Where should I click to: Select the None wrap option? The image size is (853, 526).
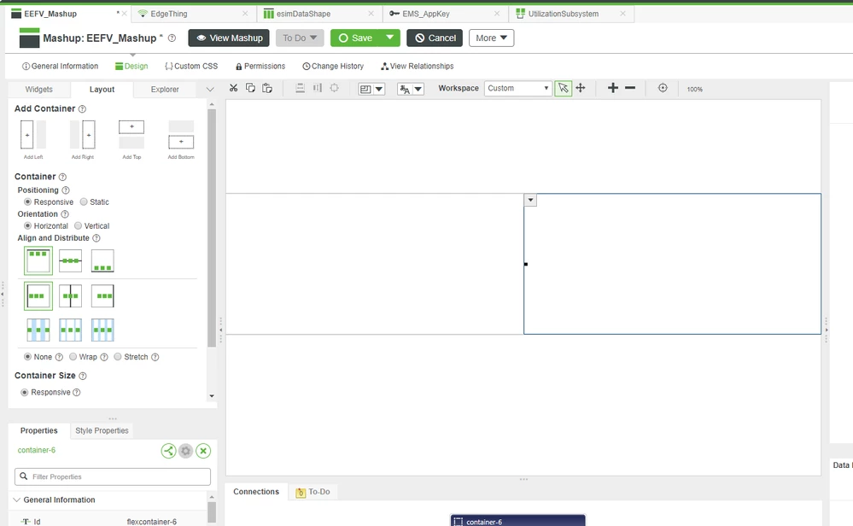click(x=27, y=357)
